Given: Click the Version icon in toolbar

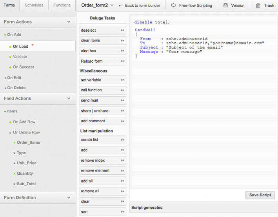Looking at the screenshot, I should 225,5.
